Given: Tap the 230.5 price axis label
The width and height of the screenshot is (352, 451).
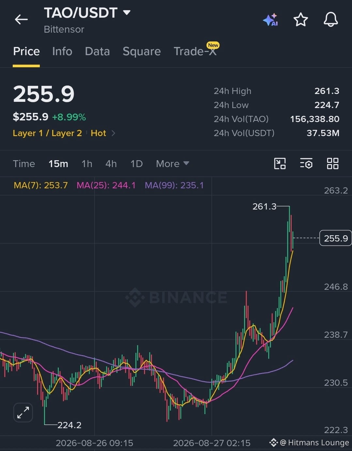Looking at the screenshot, I should coord(336,382).
